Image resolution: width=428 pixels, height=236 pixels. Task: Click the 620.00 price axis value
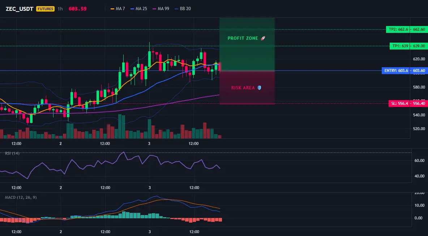[419, 59]
